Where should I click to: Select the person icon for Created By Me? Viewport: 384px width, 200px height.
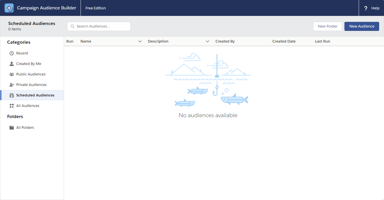[12, 64]
